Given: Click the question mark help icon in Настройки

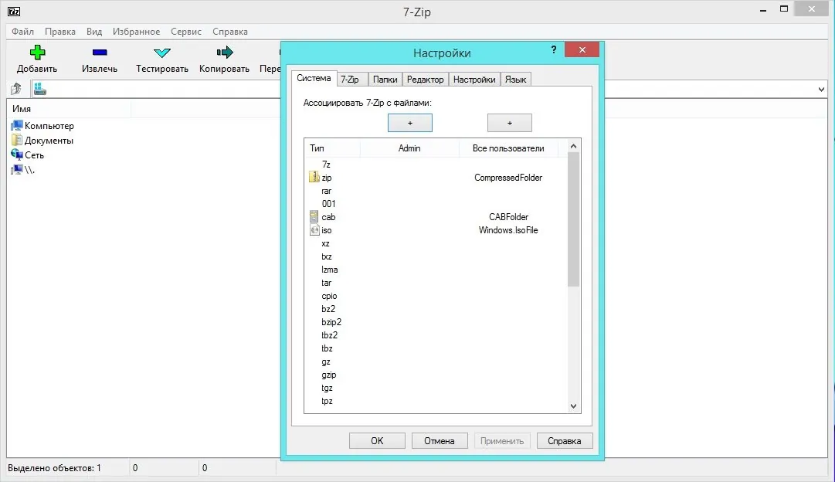Looking at the screenshot, I should pyautogui.click(x=554, y=49).
